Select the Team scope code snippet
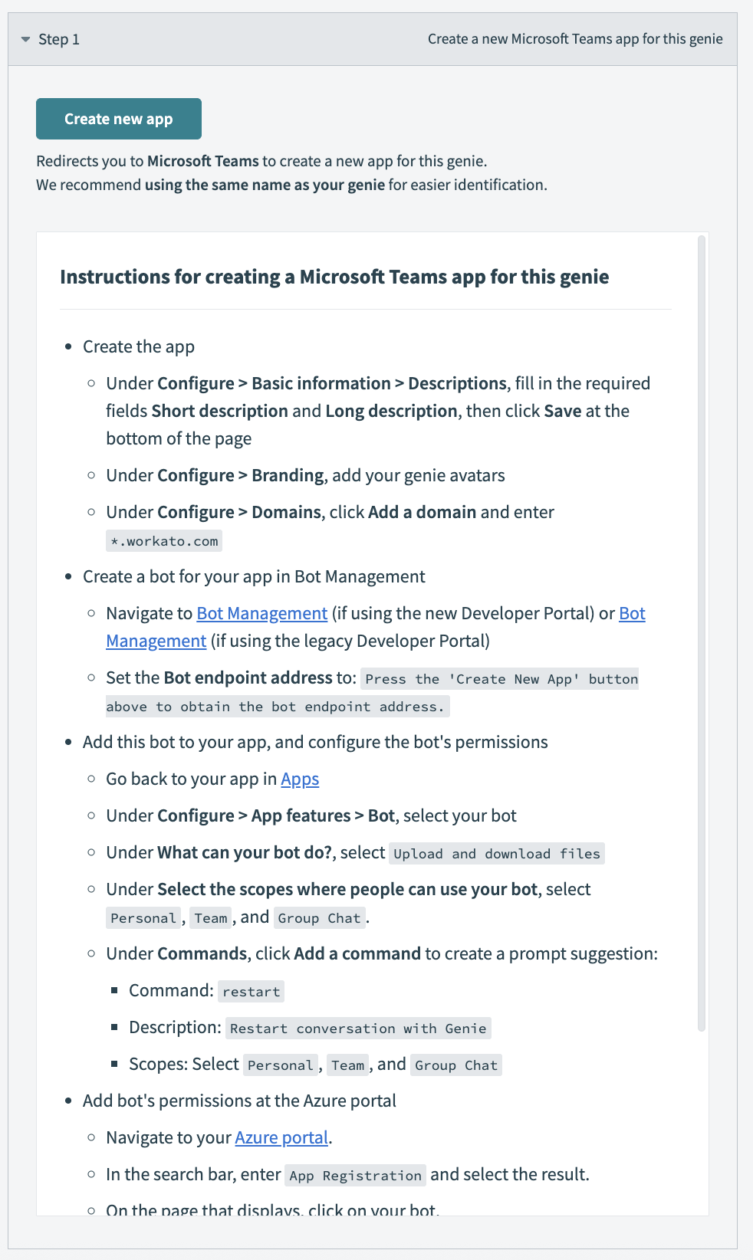This screenshot has width=753, height=1260. pos(210,917)
